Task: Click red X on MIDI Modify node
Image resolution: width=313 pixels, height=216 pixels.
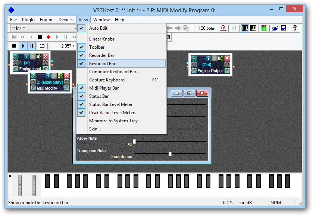Action: click(x=67, y=75)
